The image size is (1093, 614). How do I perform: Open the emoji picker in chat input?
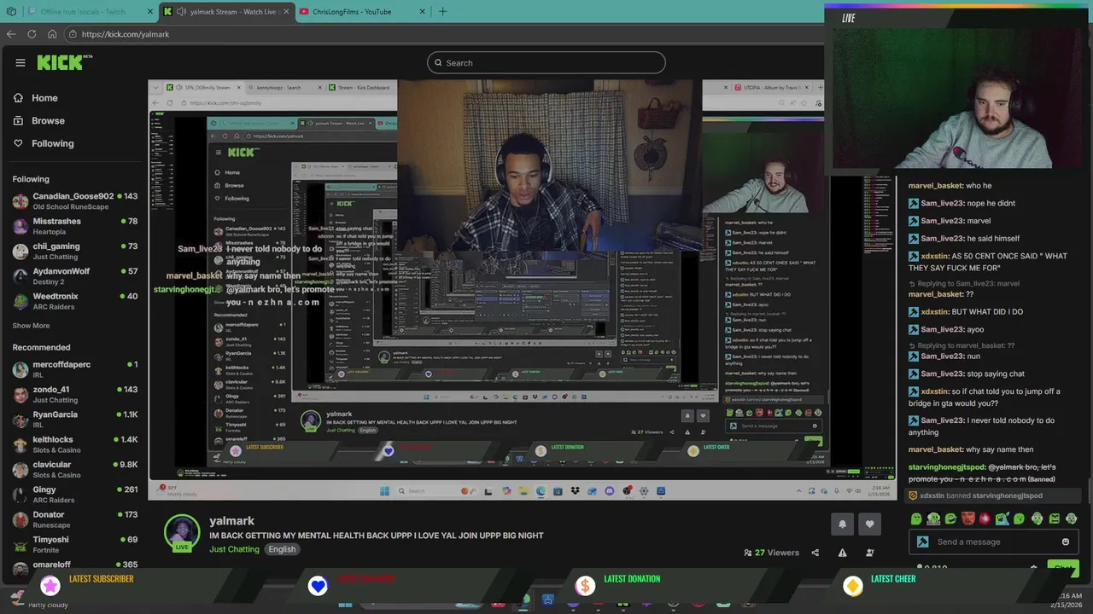tap(1065, 542)
